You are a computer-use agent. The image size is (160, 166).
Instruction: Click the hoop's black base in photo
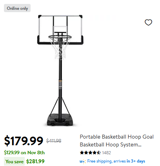point(60,120)
